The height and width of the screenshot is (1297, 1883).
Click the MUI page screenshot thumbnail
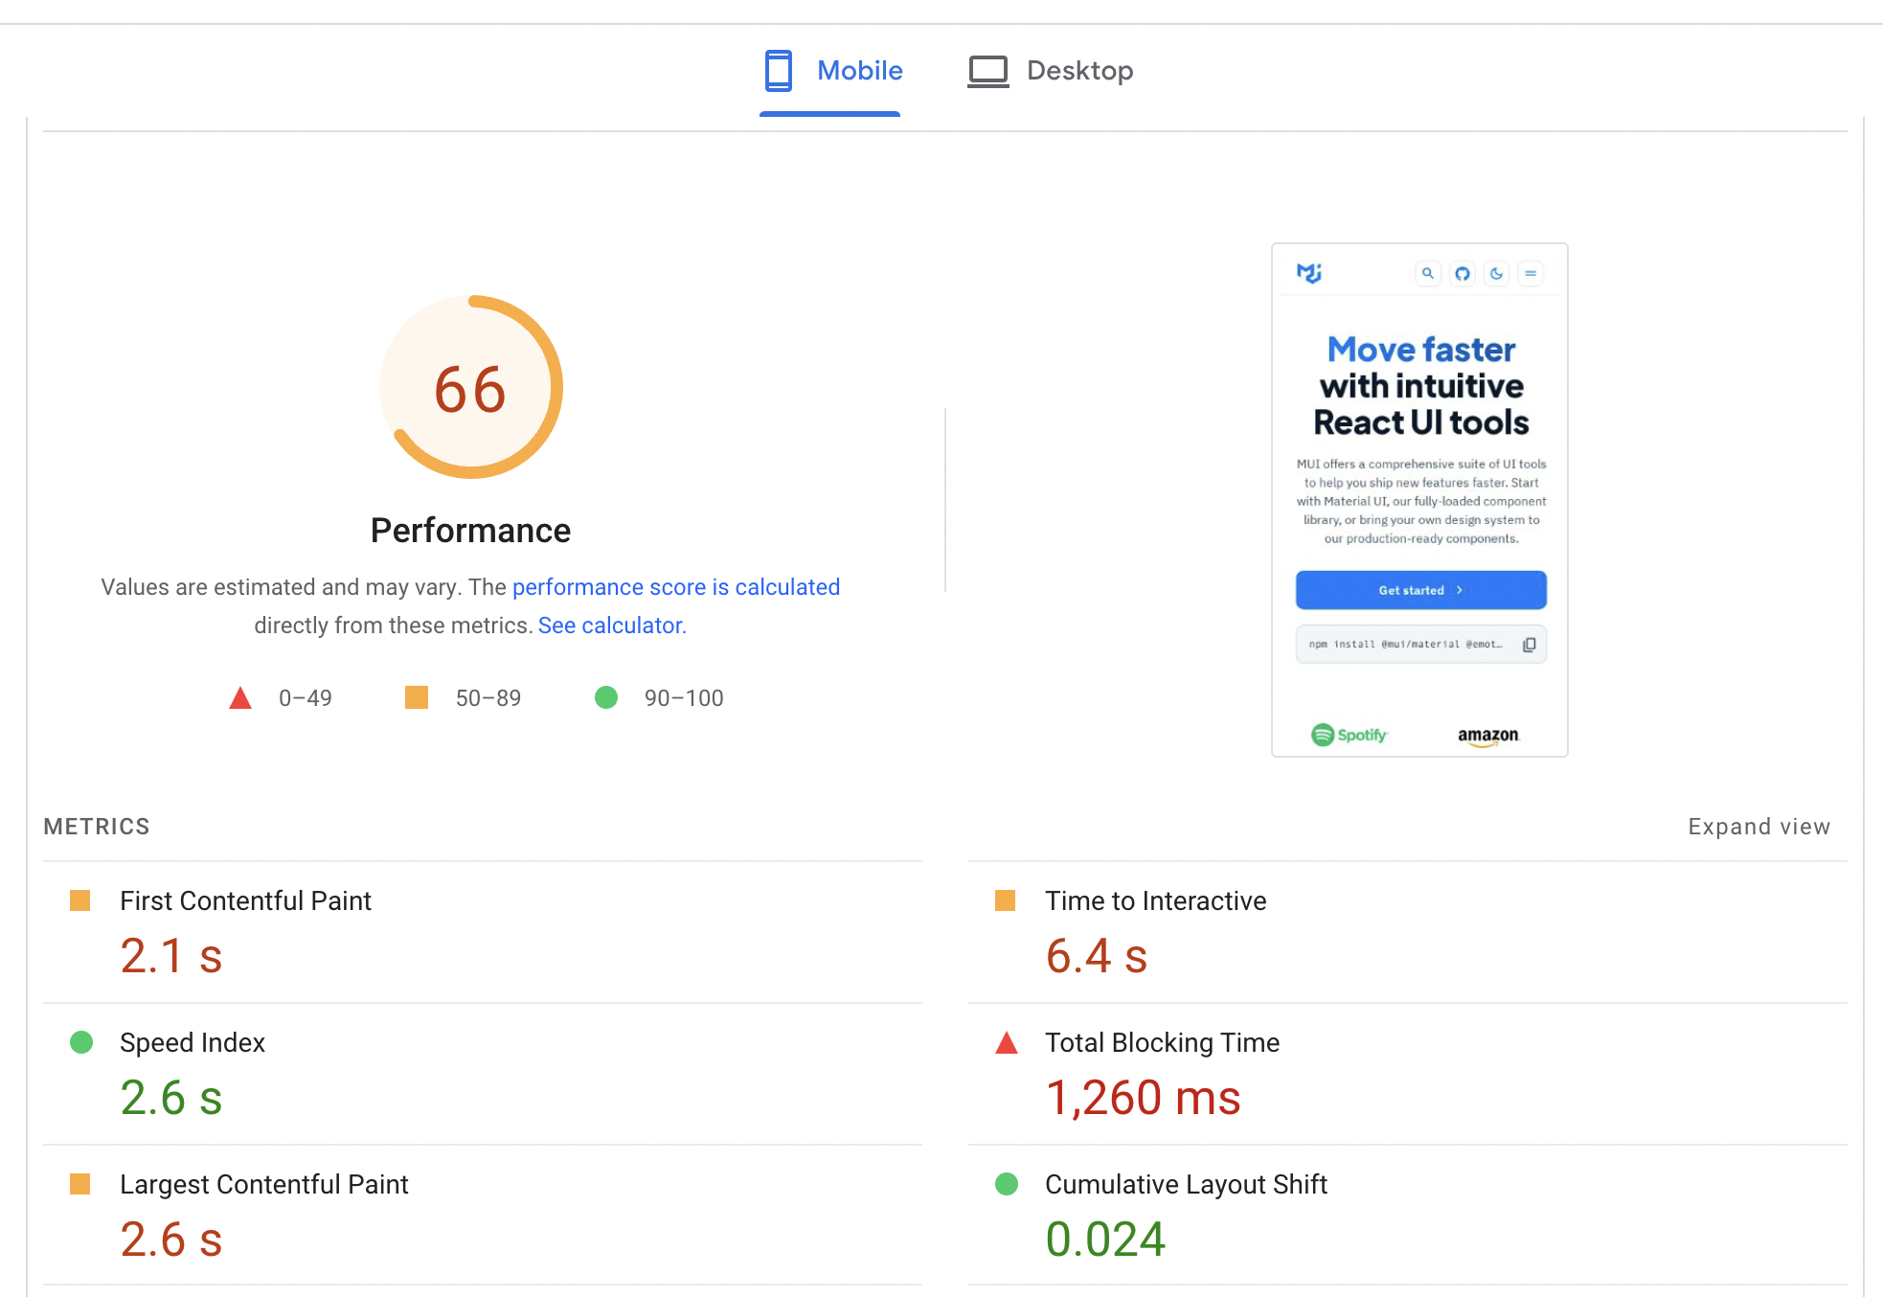click(1419, 500)
